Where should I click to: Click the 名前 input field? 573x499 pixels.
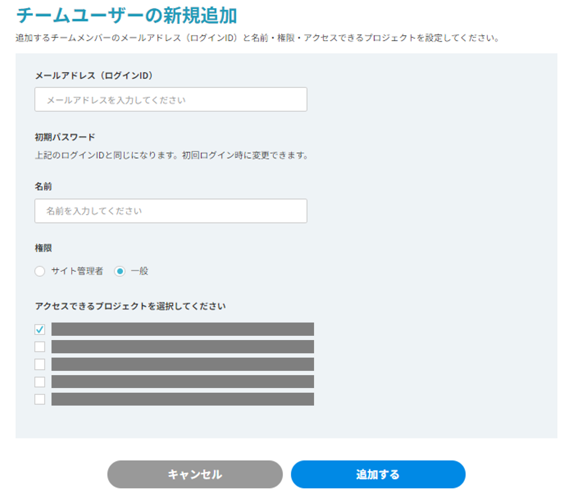(171, 211)
